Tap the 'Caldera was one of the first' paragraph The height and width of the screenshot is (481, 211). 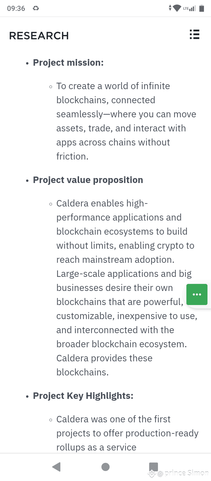click(x=127, y=433)
